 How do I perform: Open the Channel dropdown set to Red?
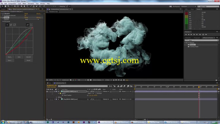pyautogui.click(x=32, y=19)
